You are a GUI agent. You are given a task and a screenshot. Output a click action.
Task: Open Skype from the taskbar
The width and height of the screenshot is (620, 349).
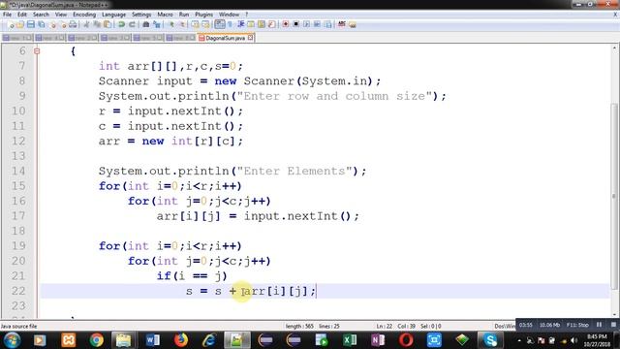(x=491, y=340)
